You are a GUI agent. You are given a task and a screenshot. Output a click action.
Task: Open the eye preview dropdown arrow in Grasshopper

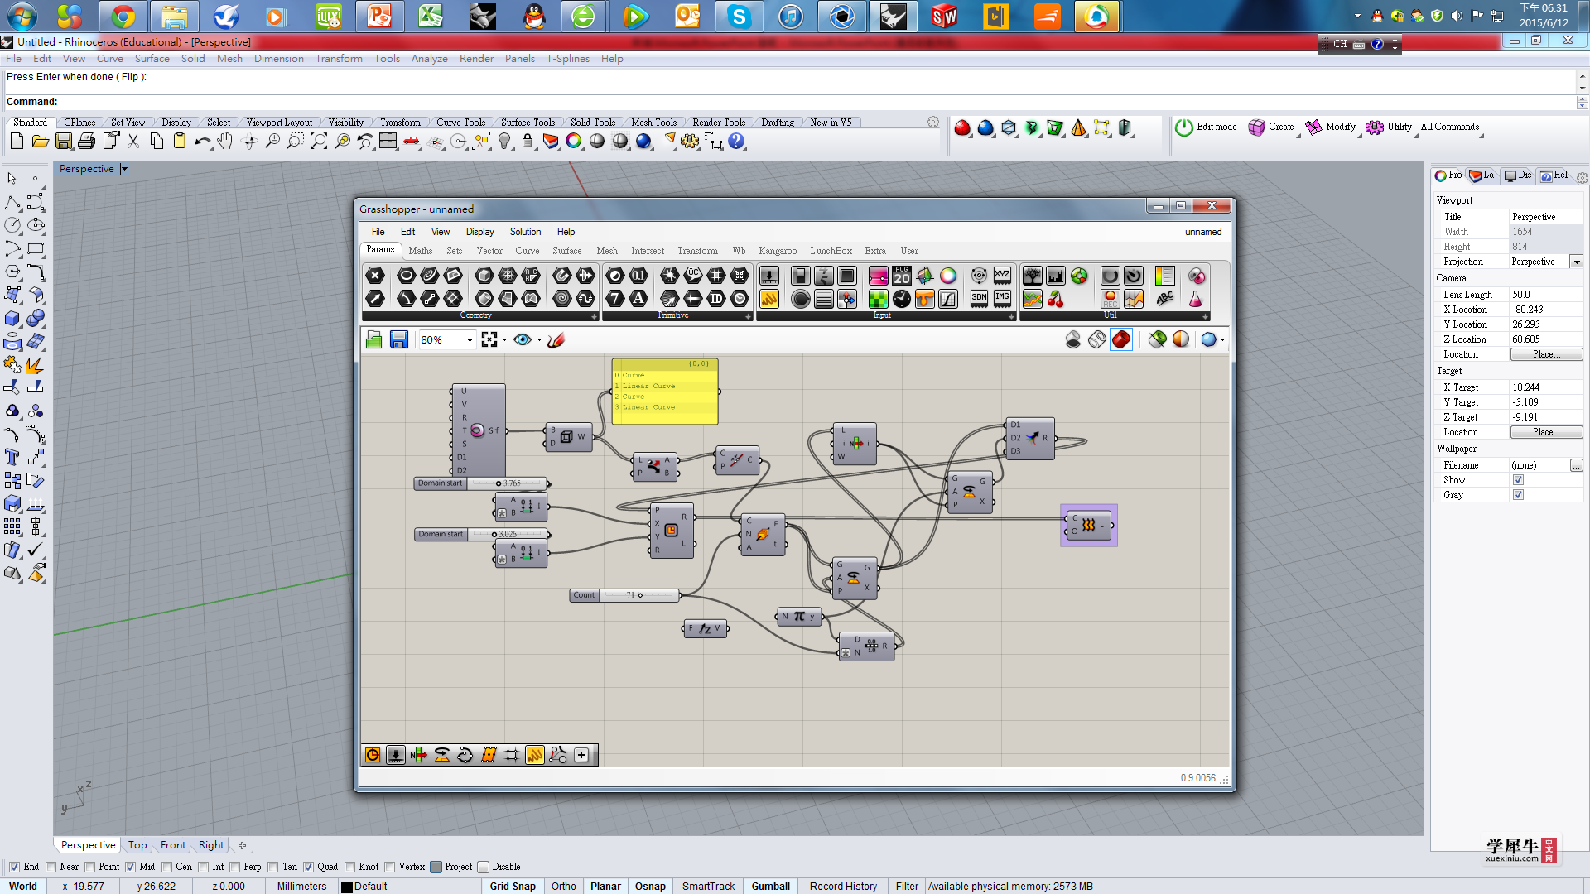pyautogui.click(x=539, y=339)
